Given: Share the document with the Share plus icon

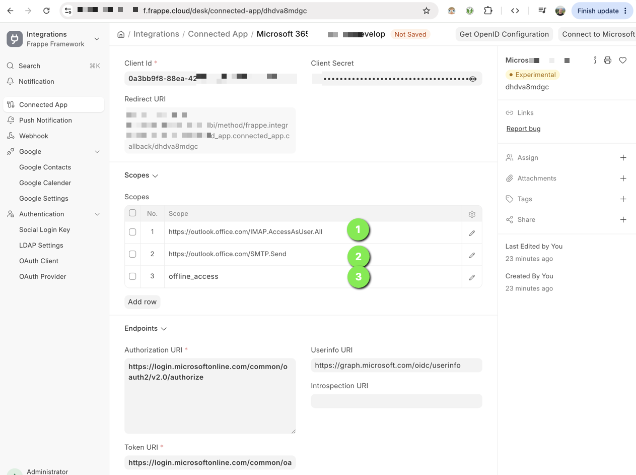Looking at the screenshot, I should [623, 220].
